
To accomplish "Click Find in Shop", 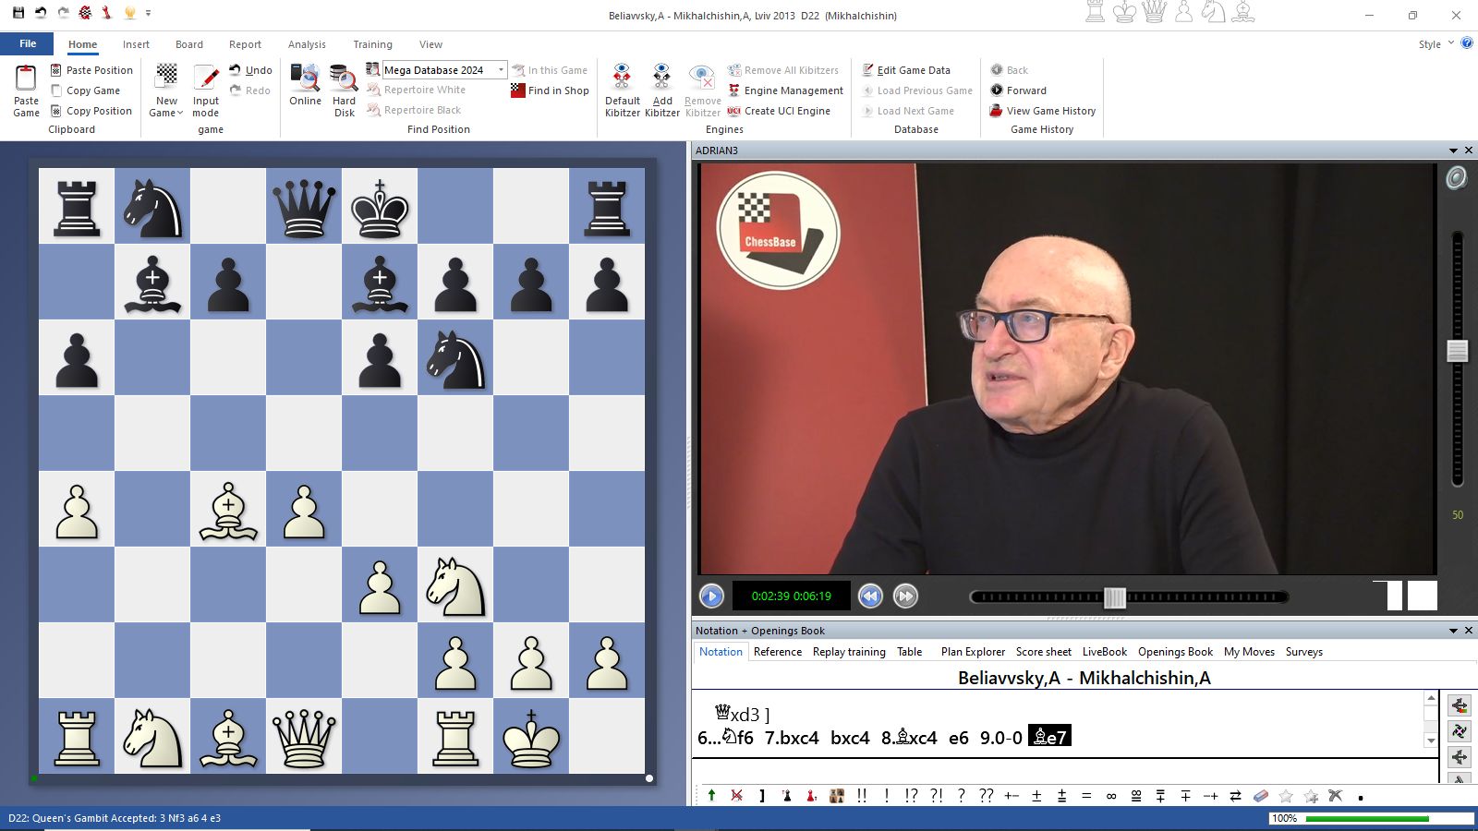I will 550,90.
